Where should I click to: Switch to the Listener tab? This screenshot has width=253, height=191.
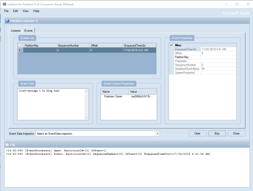[16, 31]
